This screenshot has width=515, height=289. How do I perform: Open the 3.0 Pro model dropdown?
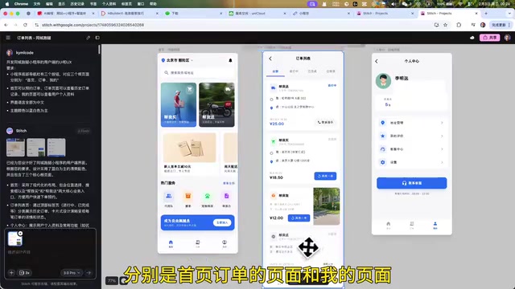(72, 273)
